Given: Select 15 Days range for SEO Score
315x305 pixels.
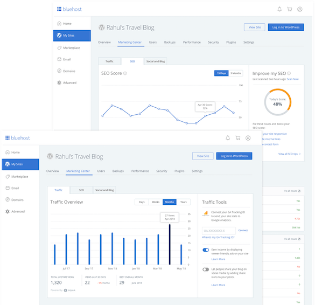Looking at the screenshot, I should tap(221, 73).
